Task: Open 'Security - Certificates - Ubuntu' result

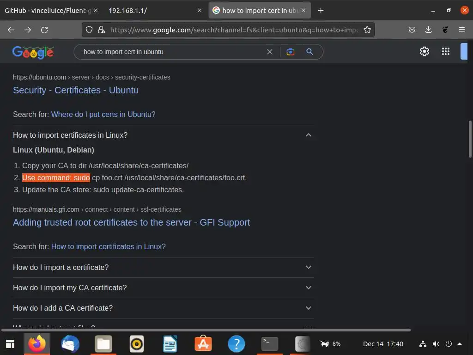Action: tap(76, 90)
